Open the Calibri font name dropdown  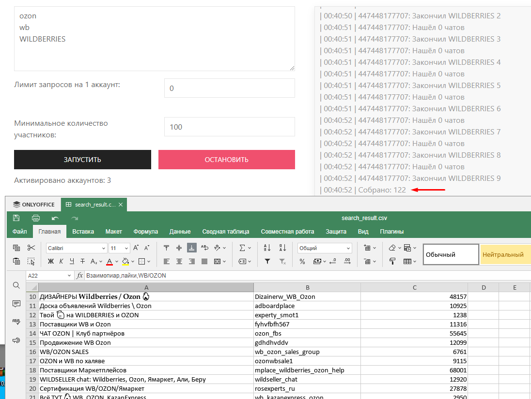click(x=77, y=248)
